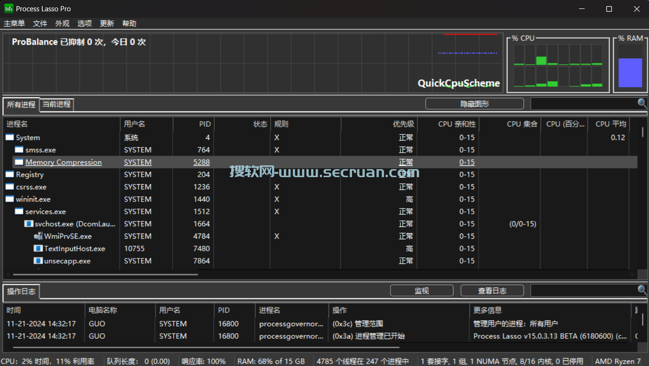Open the 选项 menu
This screenshot has width=649, height=366.
pyautogui.click(x=85, y=23)
